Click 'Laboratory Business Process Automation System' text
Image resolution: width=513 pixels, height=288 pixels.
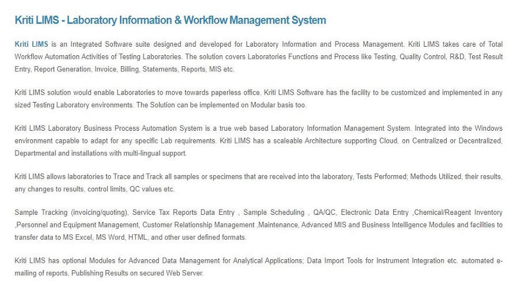[x=125, y=128]
